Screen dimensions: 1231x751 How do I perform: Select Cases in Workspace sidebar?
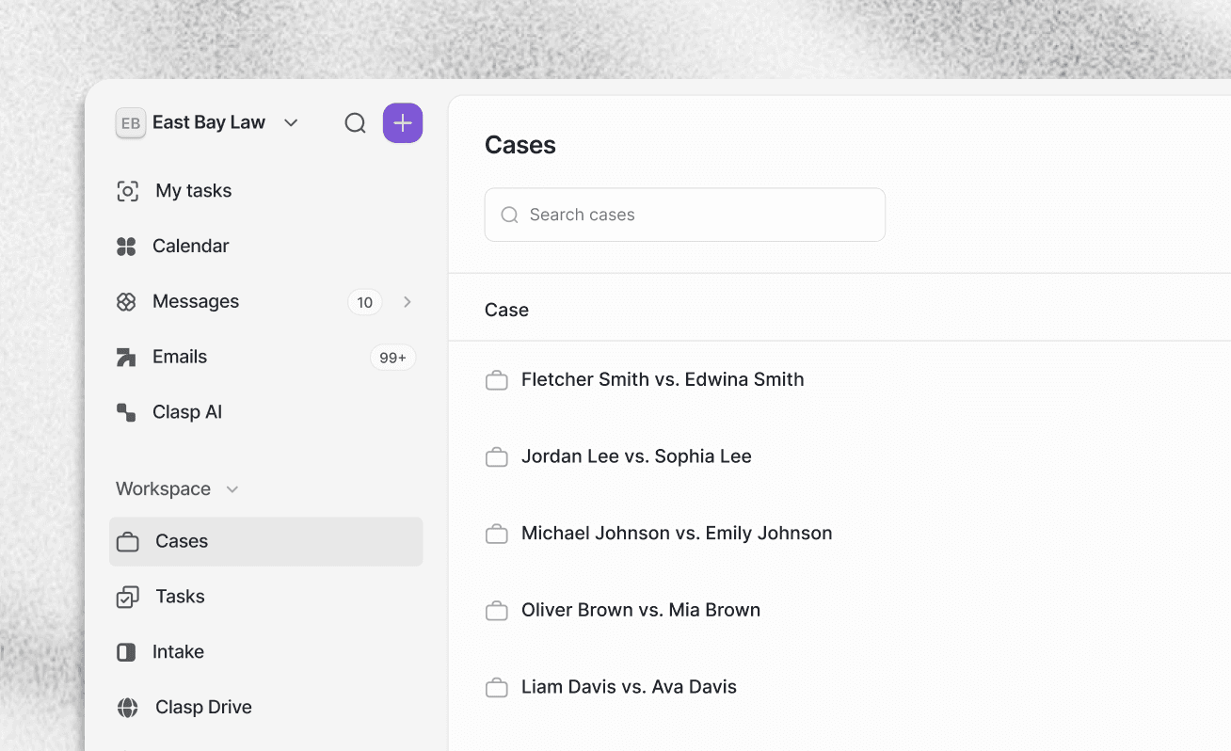pyautogui.click(x=266, y=542)
